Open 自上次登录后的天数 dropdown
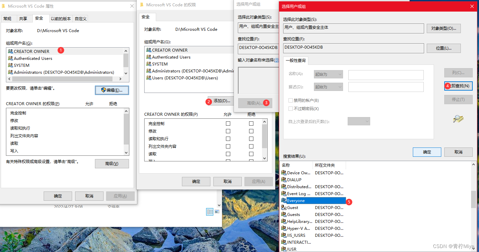 click(x=359, y=121)
